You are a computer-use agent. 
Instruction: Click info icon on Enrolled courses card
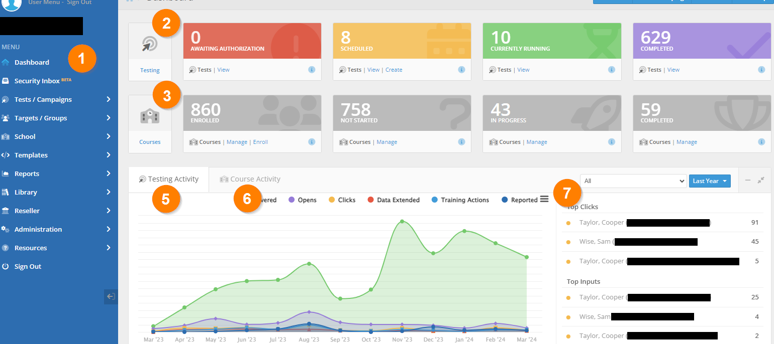coord(311,142)
